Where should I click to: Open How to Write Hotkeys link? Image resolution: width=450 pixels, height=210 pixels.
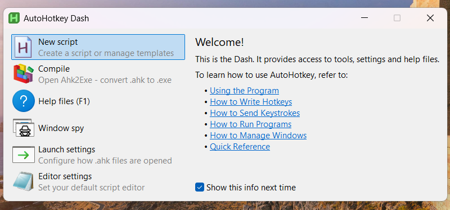point(251,102)
